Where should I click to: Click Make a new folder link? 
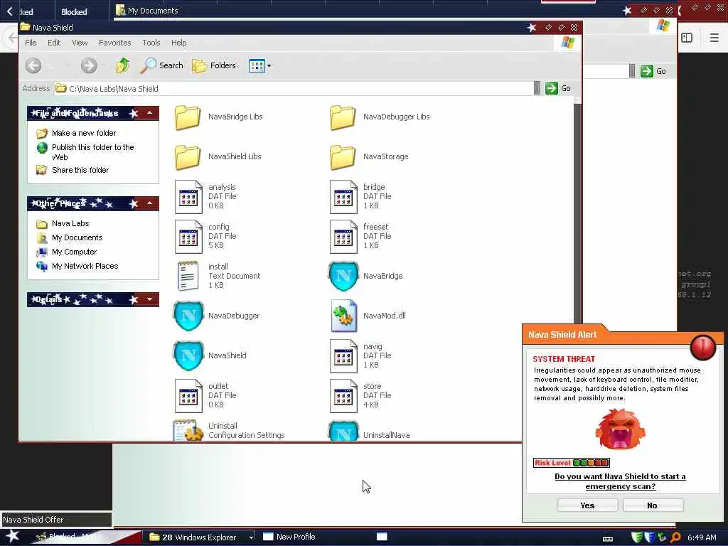point(84,133)
